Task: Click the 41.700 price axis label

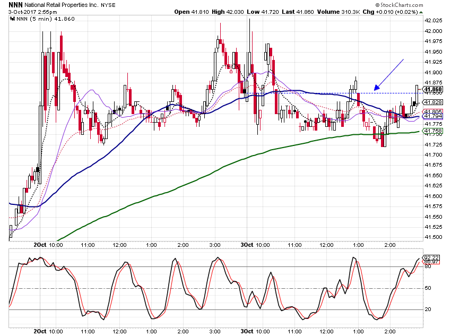Action: coord(433,155)
